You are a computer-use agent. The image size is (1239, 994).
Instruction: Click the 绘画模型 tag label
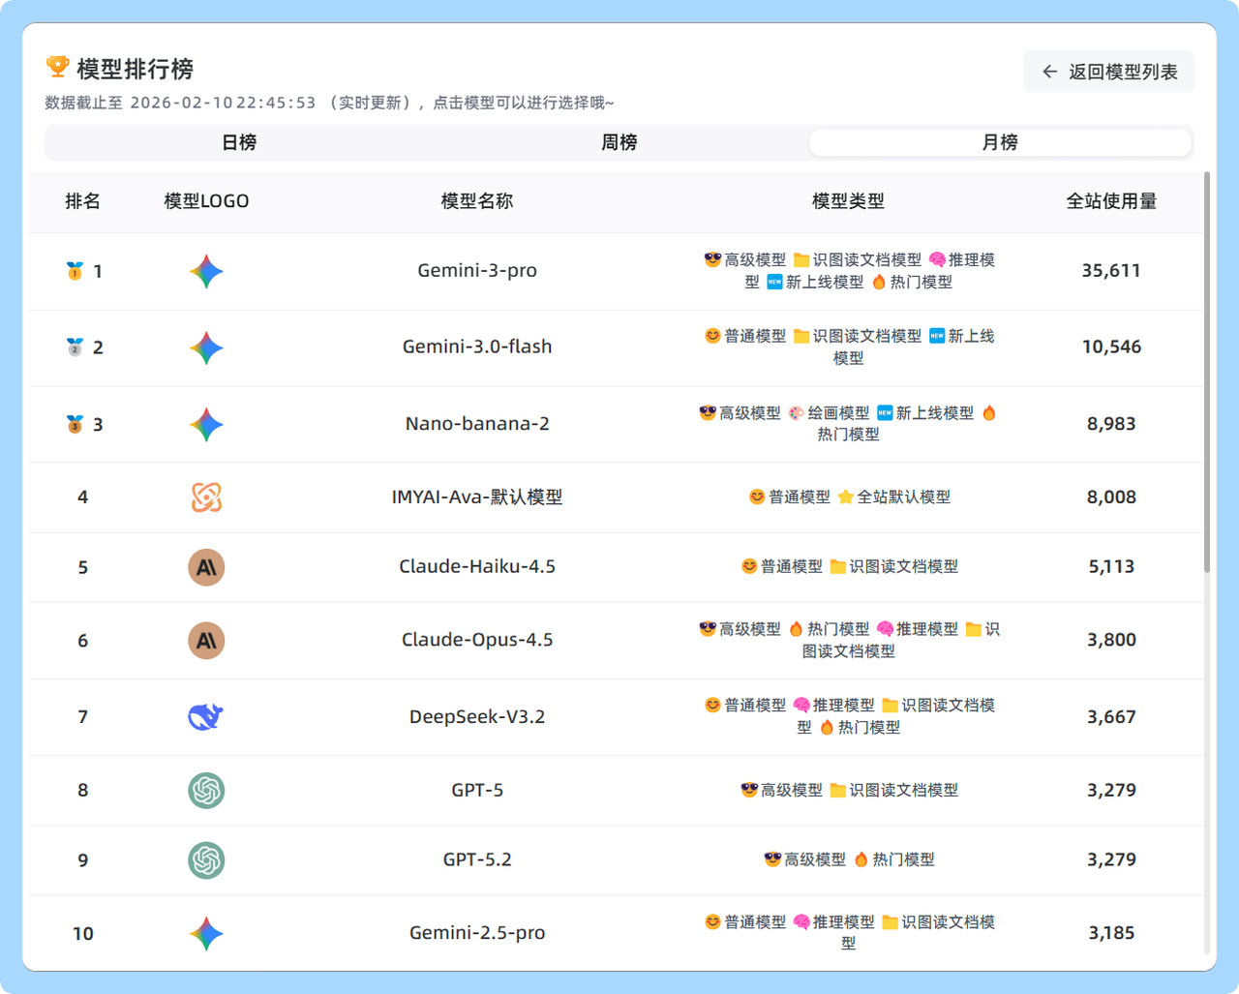click(838, 413)
